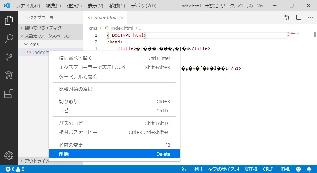
Task: Choose エクスプローラーで表示します
Action: click(114, 67)
